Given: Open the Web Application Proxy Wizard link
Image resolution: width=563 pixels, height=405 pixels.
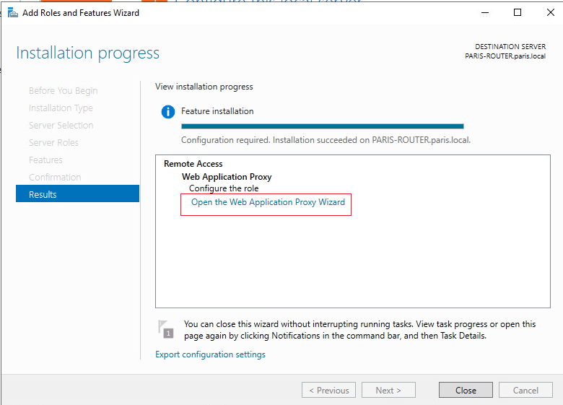Looking at the screenshot, I should pyautogui.click(x=268, y=202).
